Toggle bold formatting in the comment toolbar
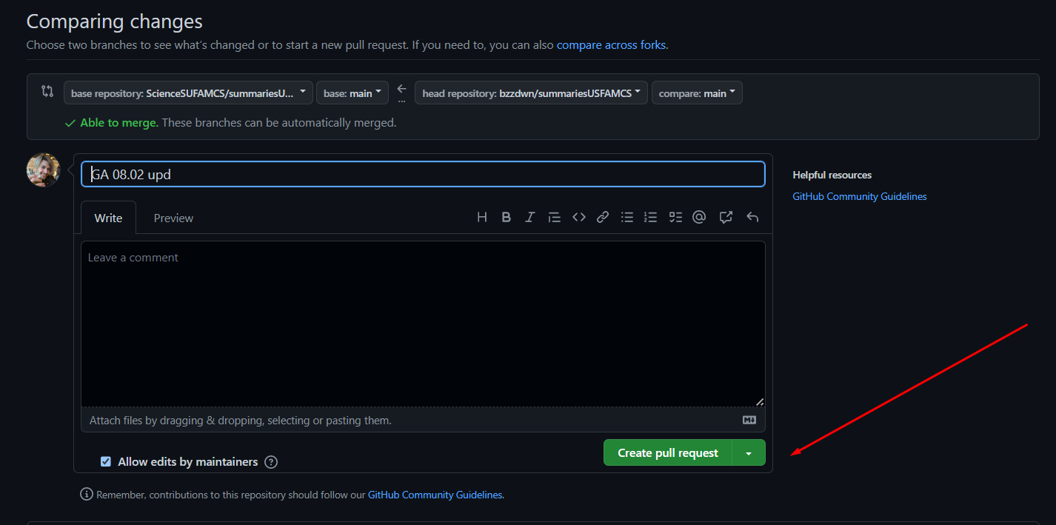Screen dimensions: 1056x525 506,217
